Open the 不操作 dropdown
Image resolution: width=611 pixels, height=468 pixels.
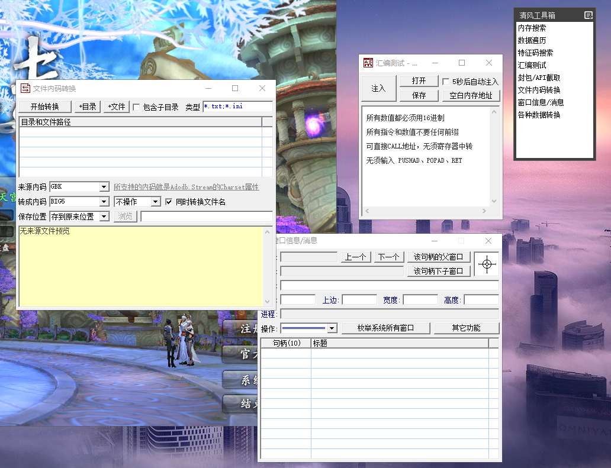(x=156, y=202)
